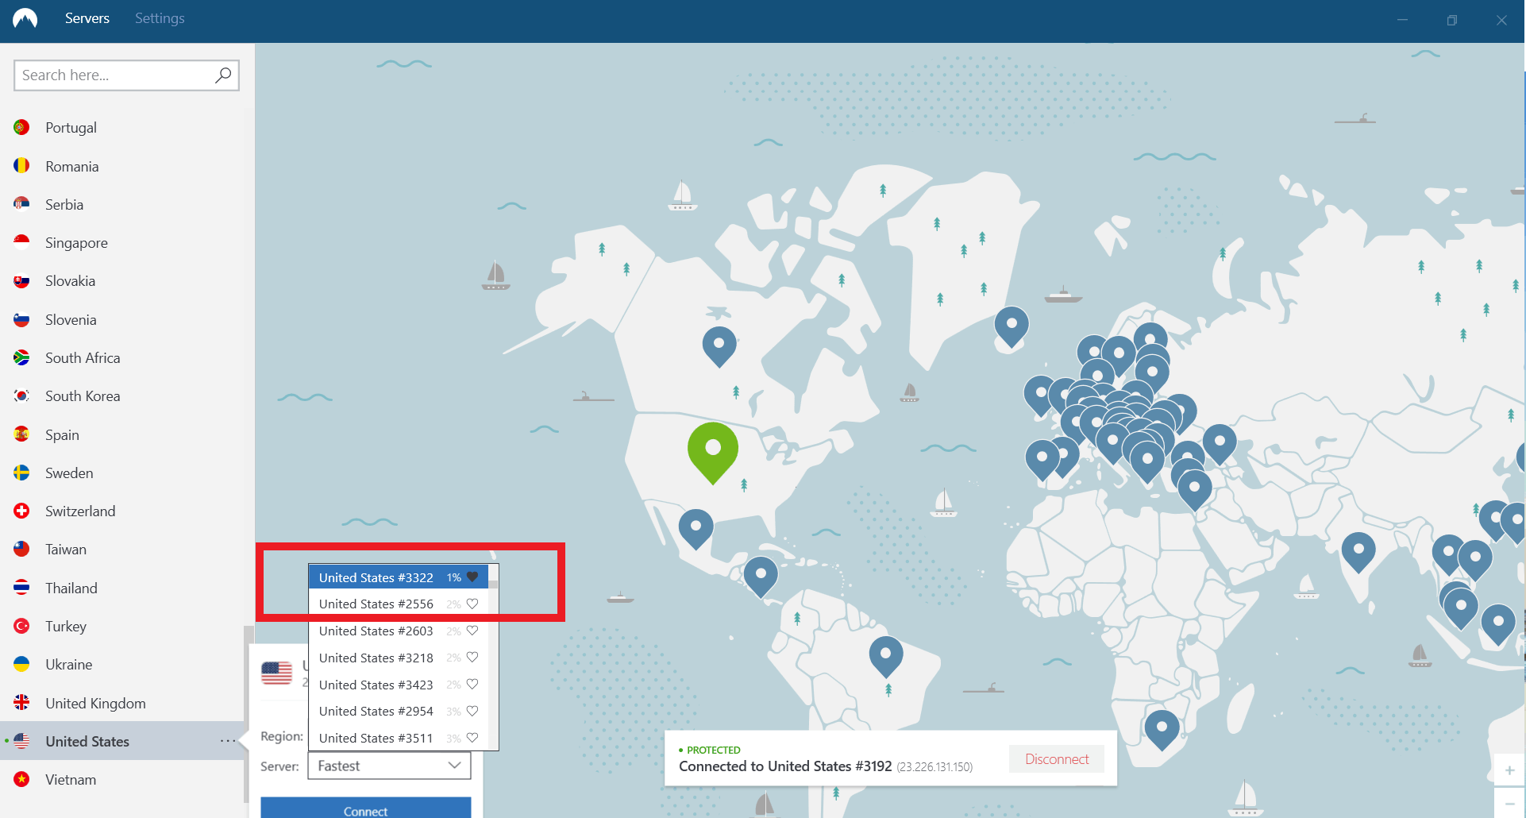
Task: Choose United States #3218 server
Action: (x=399, y=658)
